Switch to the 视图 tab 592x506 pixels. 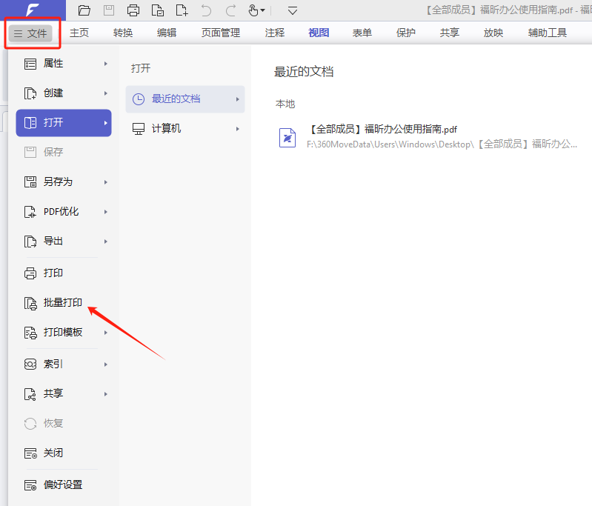click(x=319, y=33)
